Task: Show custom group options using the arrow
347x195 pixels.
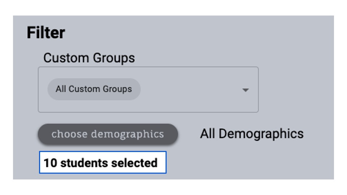Action: [x=245, y=90]
